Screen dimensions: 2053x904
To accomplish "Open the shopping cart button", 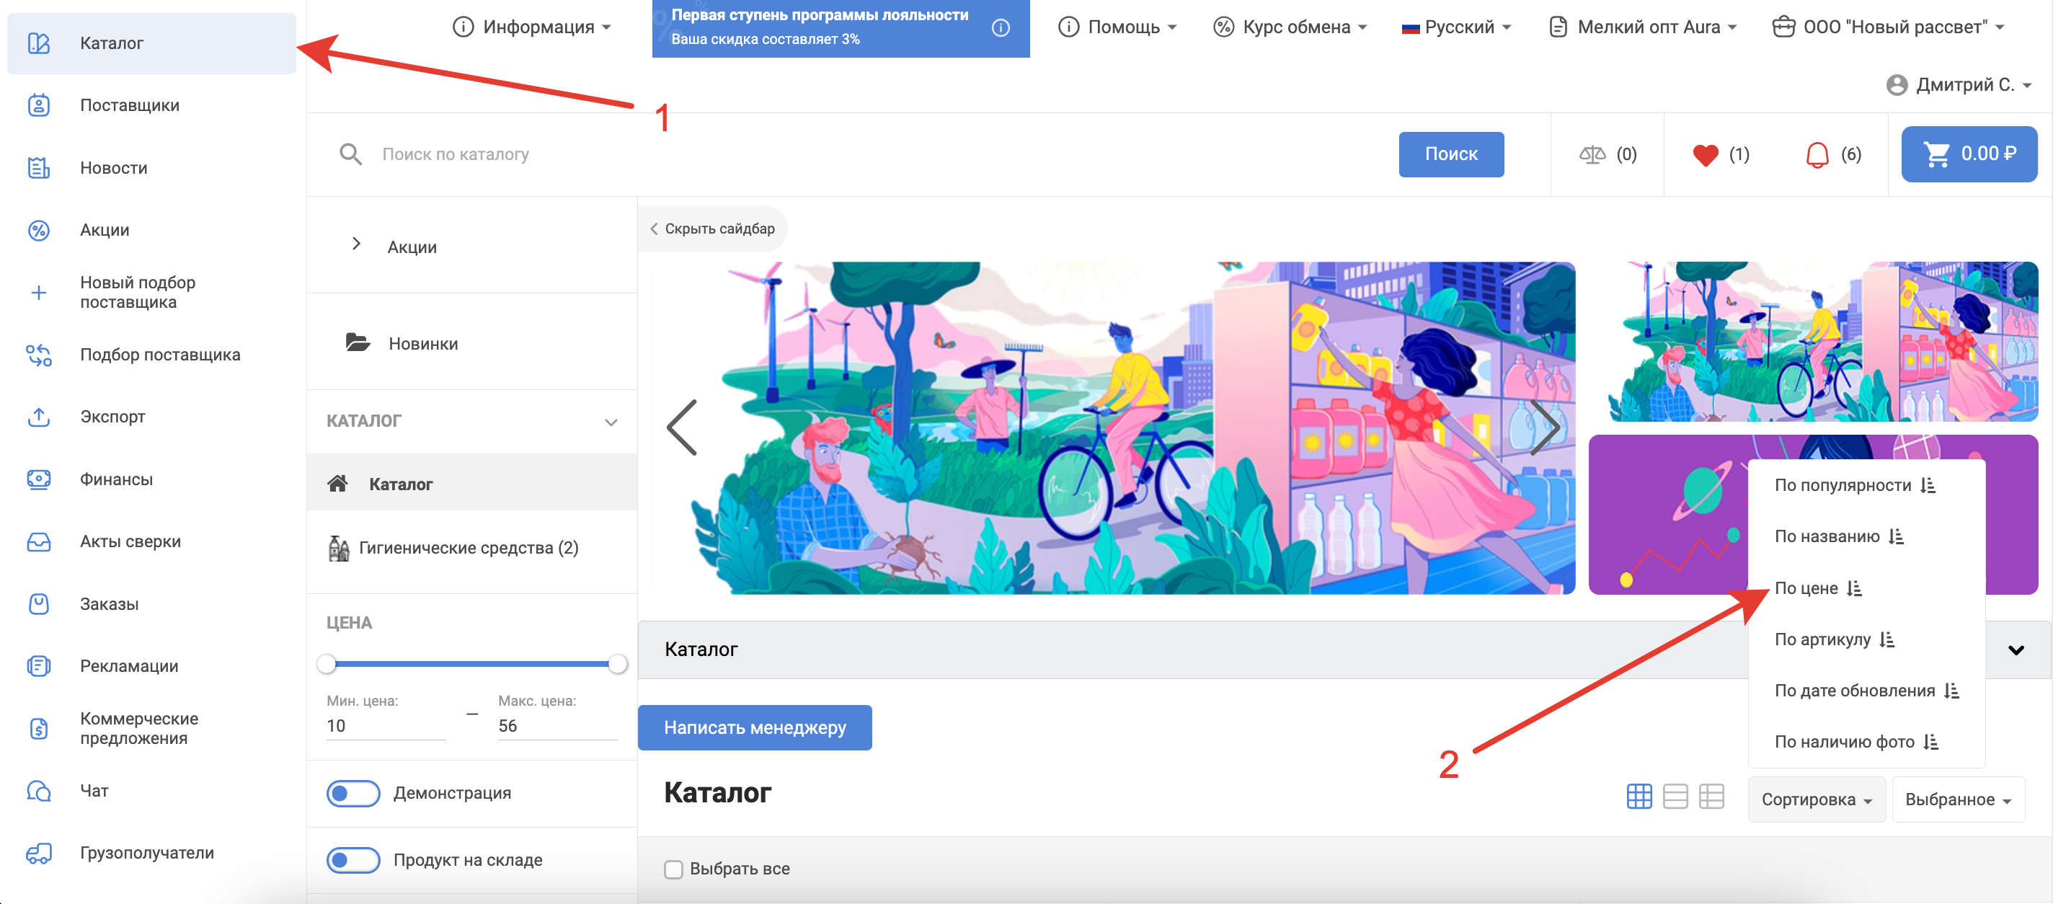I will pos(1968,154).
